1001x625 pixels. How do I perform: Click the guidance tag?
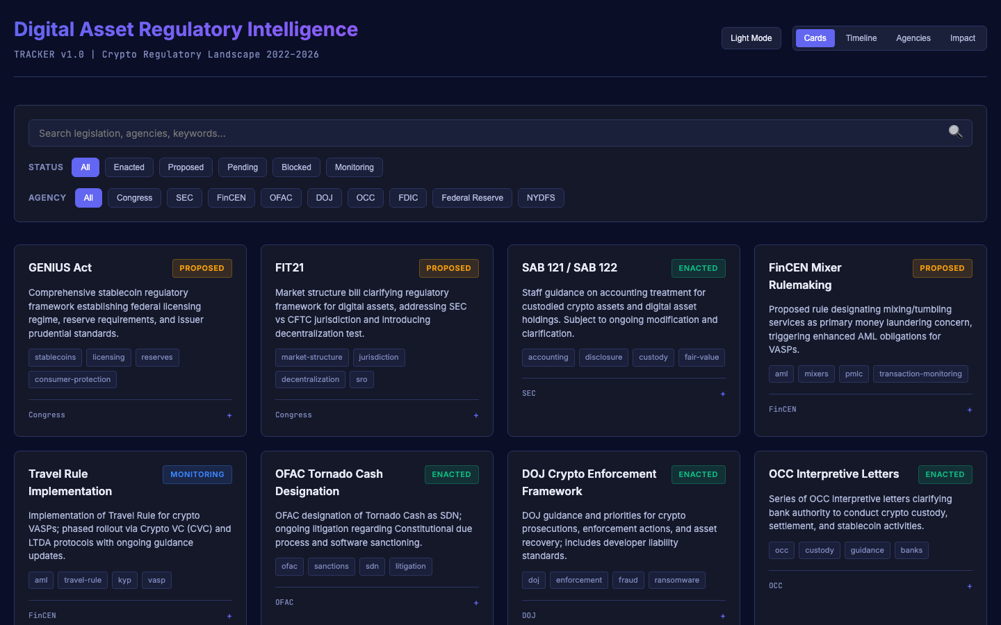(x=867, y=551)
